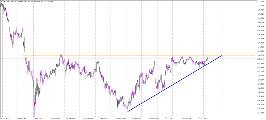
Task: Click the highlighted current price tag 163.169
Action: coord(260,59)
